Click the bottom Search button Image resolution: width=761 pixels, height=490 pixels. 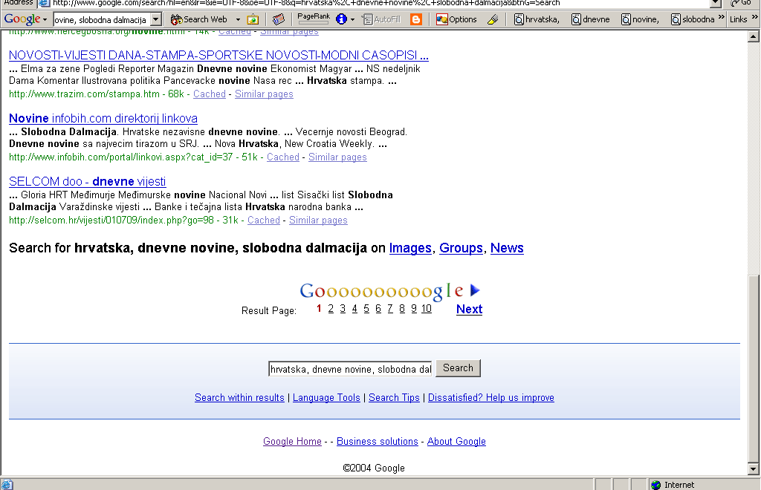[x=458, y=368]
